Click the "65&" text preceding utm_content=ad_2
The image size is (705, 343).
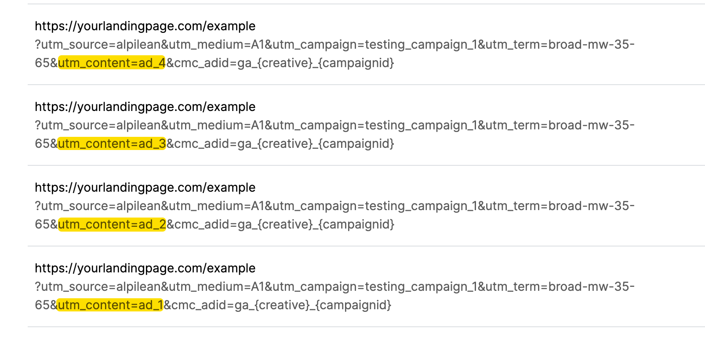point(46,225)
